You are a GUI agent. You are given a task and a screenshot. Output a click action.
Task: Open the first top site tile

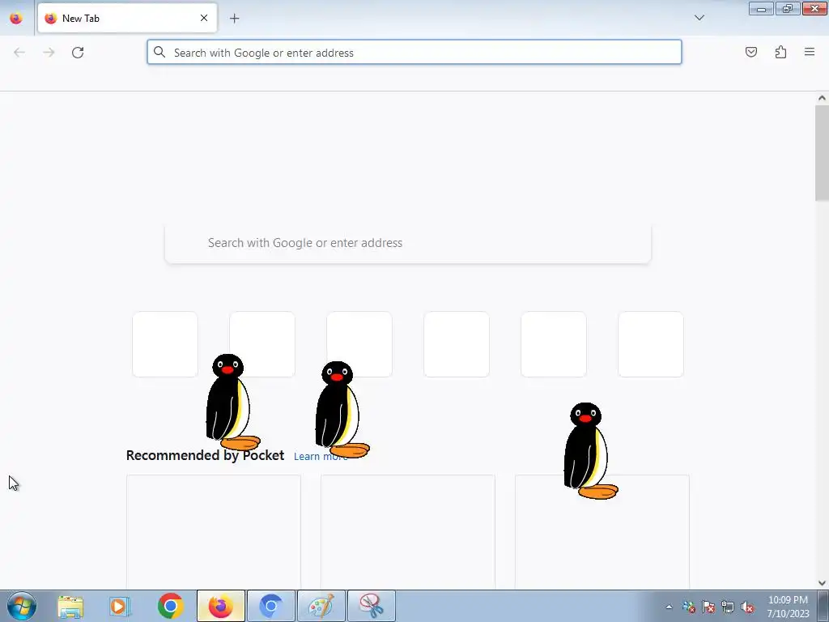[165, 344]
